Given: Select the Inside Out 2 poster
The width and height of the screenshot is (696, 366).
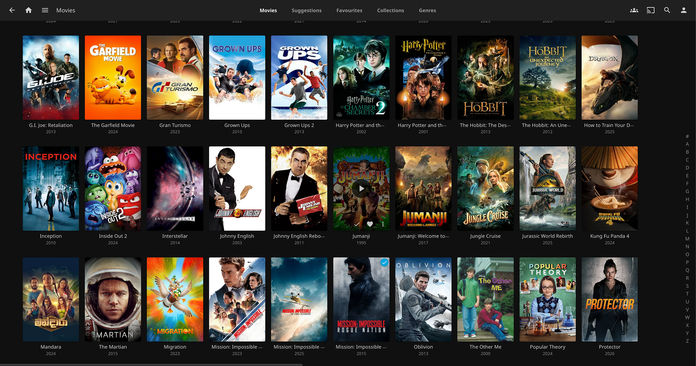Looking at the screenshot, I should click(113, 189).
